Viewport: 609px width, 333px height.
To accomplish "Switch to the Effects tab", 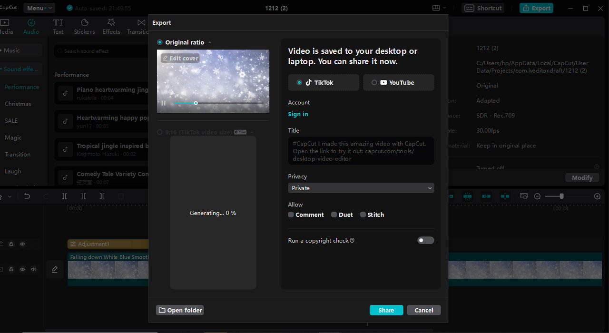I will (111, 27).
